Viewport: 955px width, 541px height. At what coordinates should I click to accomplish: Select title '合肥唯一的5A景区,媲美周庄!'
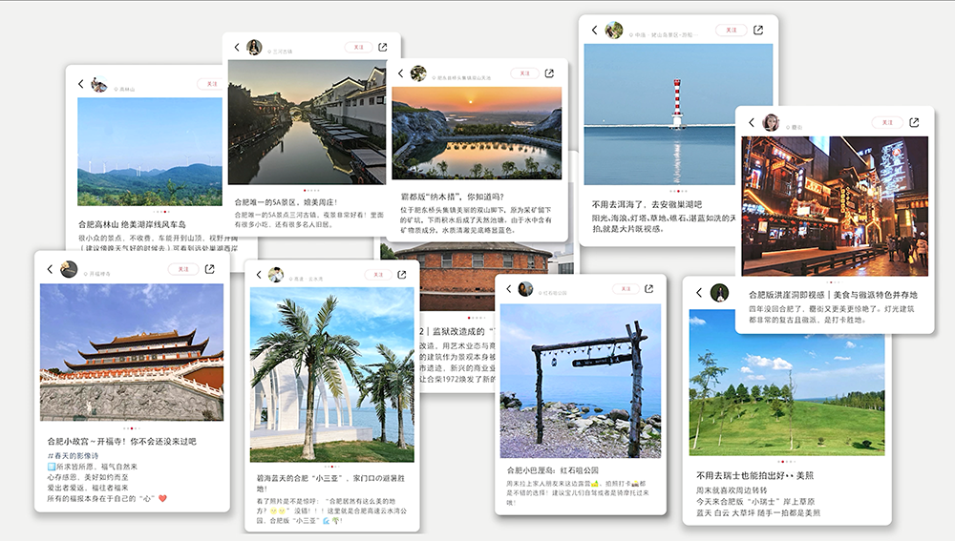(x=286, y=202)
